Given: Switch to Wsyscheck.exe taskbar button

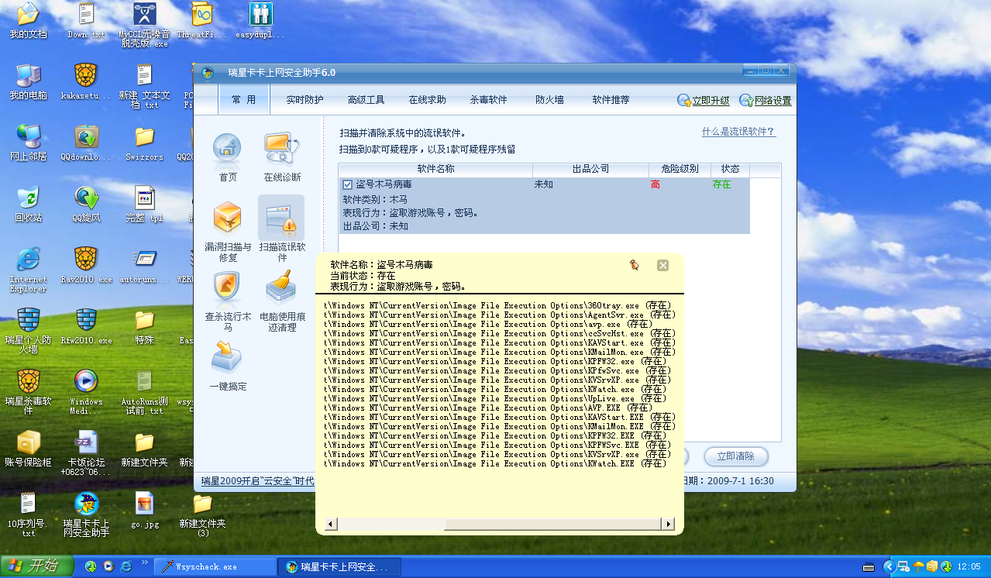Looking at the screenshot, I should [214, 567].
